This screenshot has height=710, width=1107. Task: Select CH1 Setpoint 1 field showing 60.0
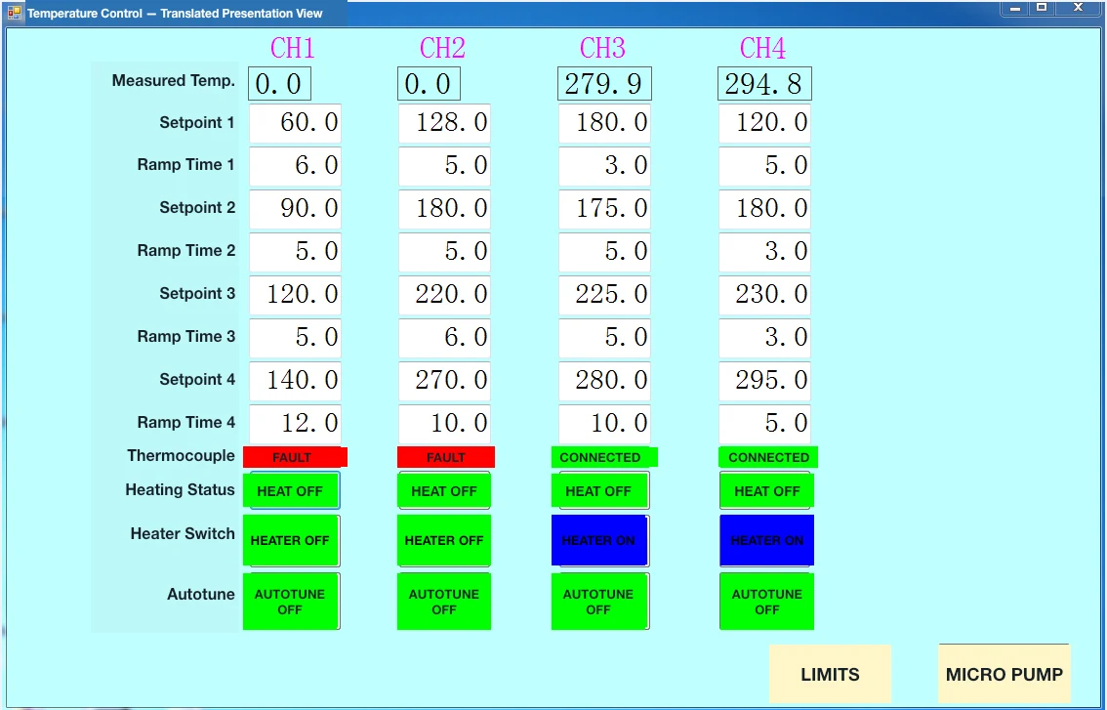(295, 123)
